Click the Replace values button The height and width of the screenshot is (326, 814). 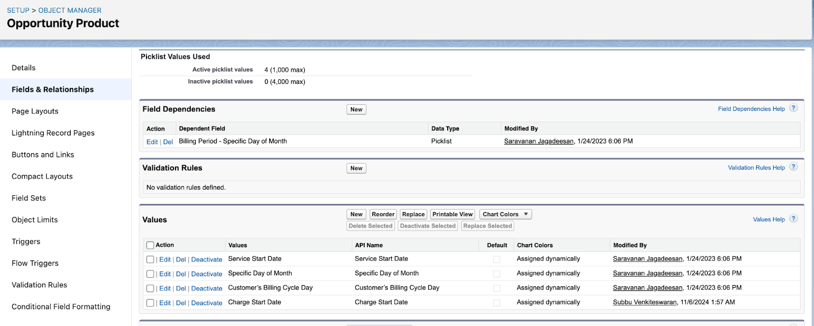pos(413,214)
